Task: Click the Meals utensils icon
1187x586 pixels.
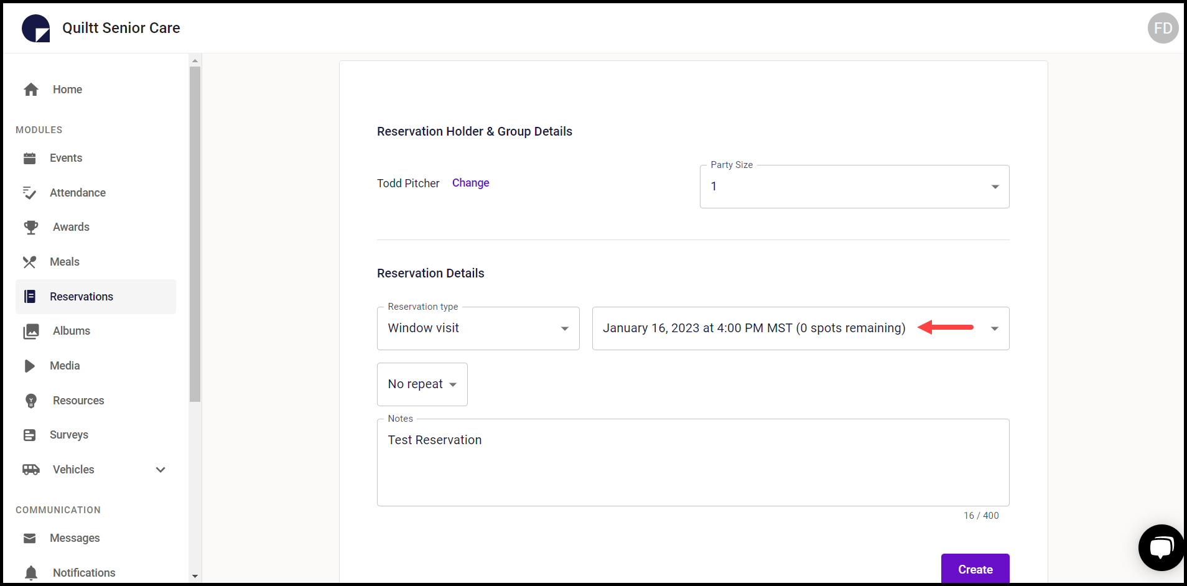Action: [x=30, y=262]
